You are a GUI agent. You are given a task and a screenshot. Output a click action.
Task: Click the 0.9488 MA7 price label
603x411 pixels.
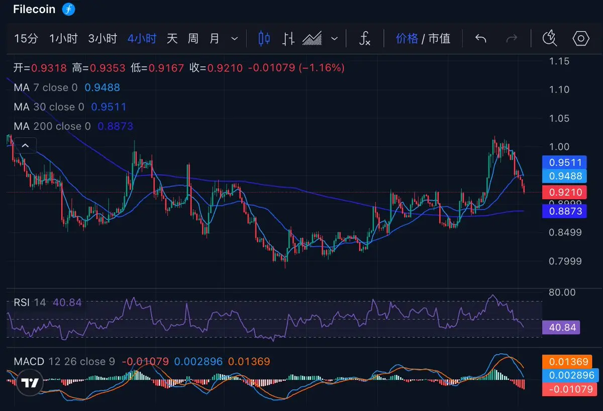[565, 176]
